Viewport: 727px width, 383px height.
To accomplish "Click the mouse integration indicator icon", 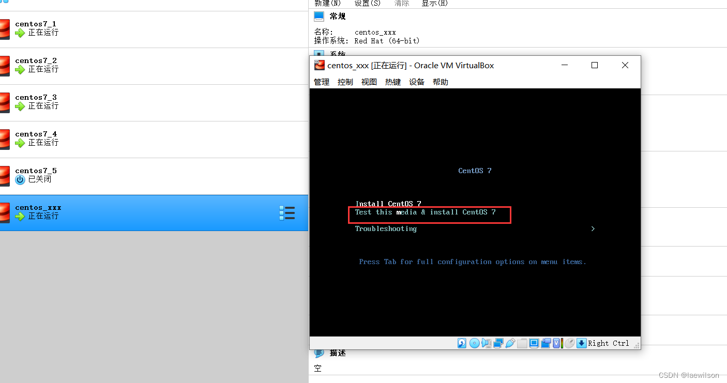I will [x=569, y=343].
